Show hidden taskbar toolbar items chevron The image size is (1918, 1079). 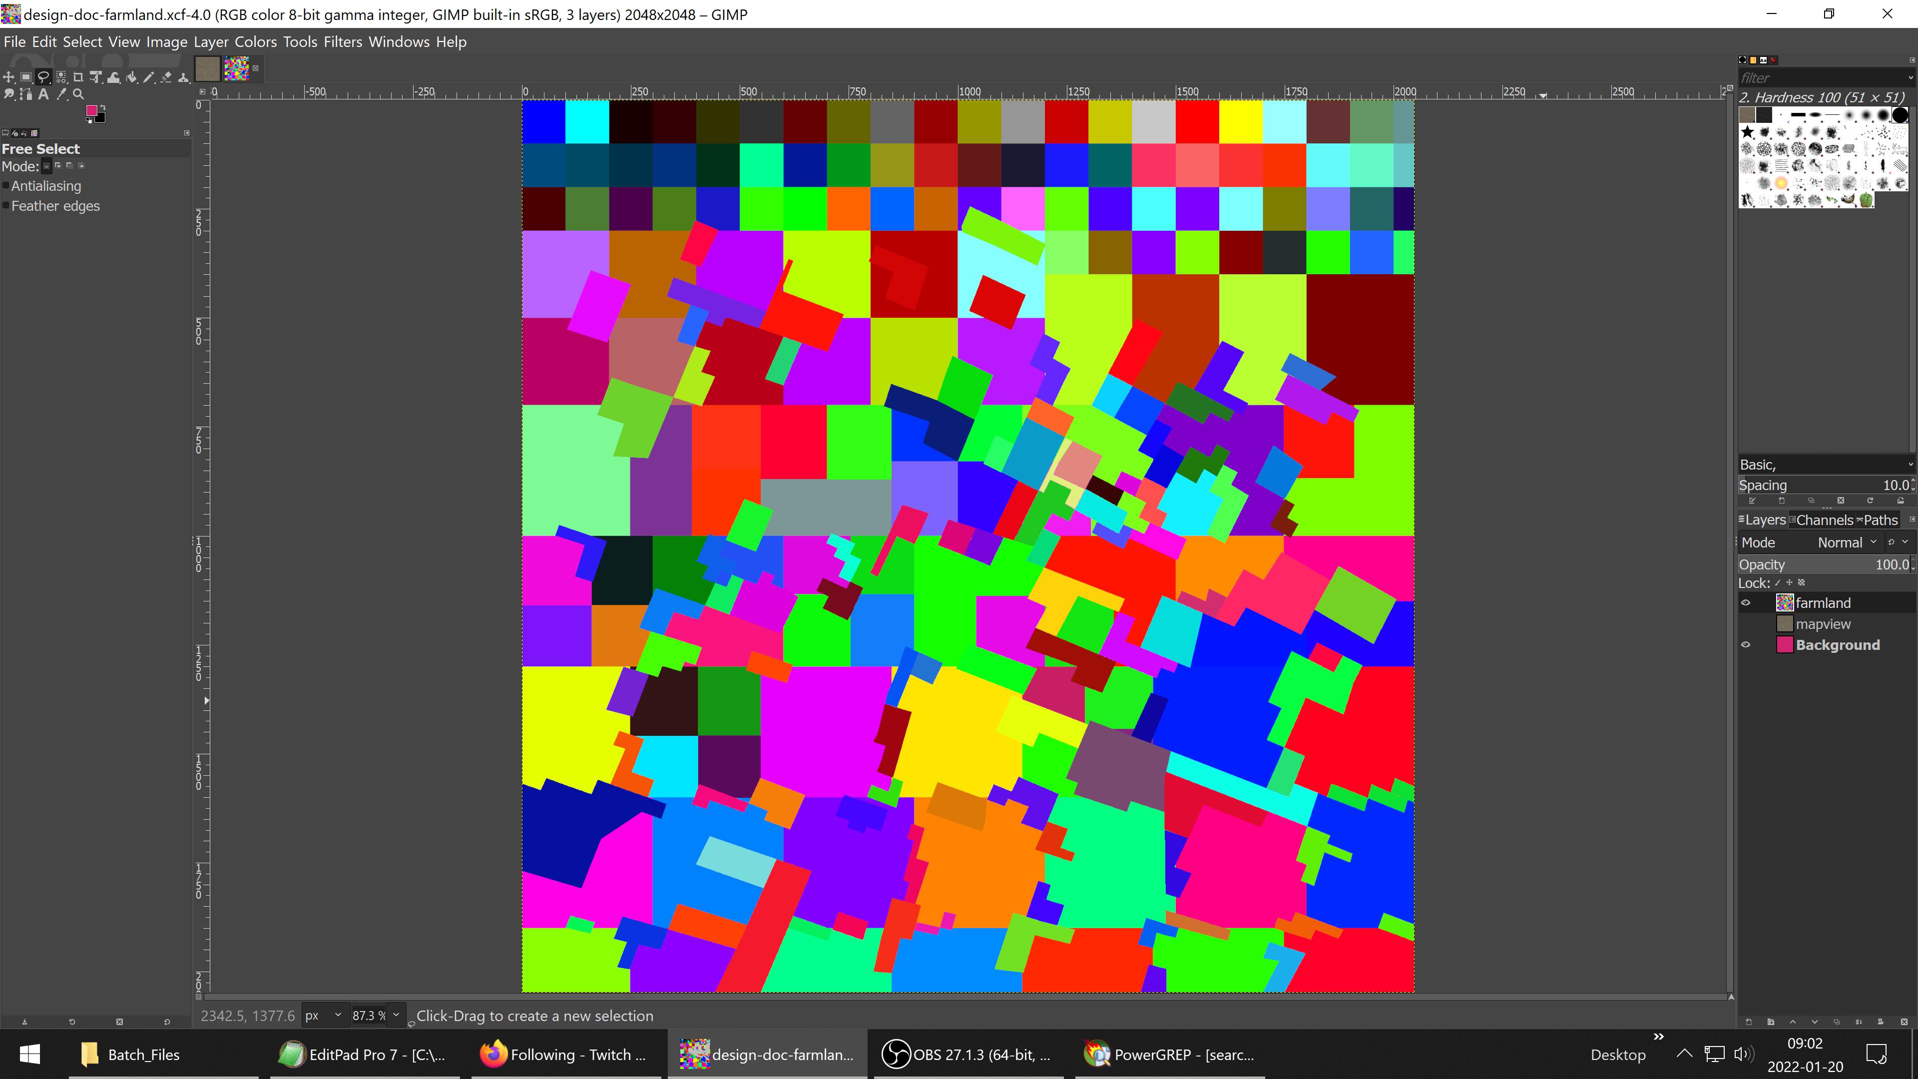point(1658,1037)
